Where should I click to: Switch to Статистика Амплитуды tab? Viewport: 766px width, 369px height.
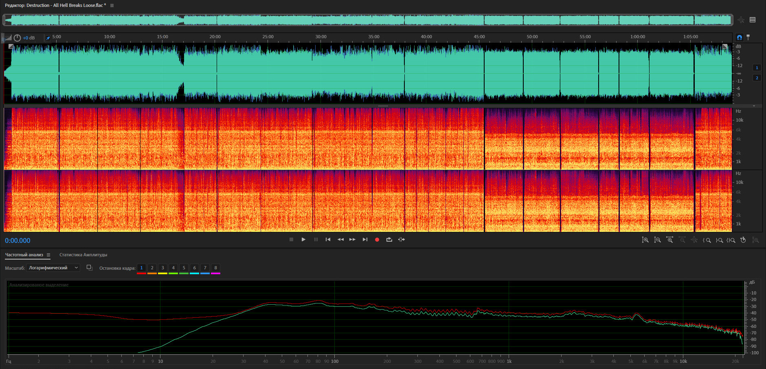click(x=83, y=255)
